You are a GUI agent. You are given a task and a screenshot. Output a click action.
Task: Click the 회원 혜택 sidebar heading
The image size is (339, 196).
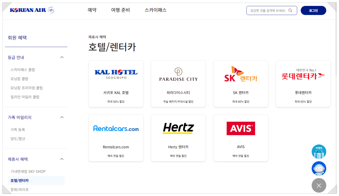(17, 37)
